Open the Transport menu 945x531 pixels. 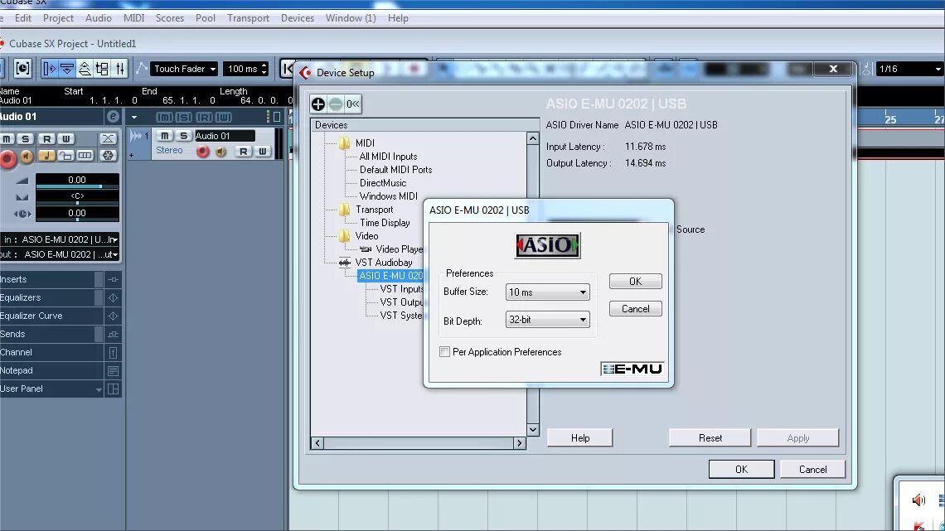249,18
